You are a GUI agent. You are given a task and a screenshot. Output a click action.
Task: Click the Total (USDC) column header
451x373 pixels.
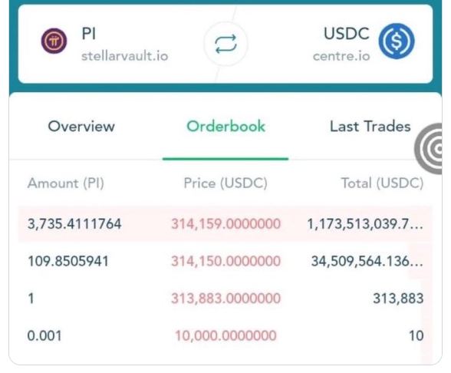[382, 183]
